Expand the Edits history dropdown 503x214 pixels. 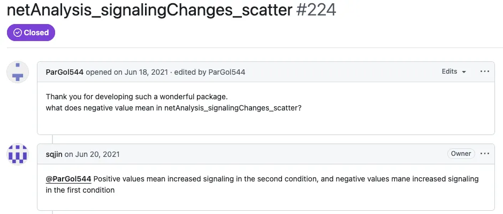pyautogui.click(x=454, y=72)
